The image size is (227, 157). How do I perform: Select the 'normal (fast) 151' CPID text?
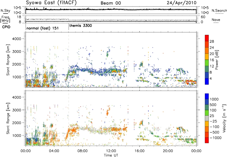point(42,28)
